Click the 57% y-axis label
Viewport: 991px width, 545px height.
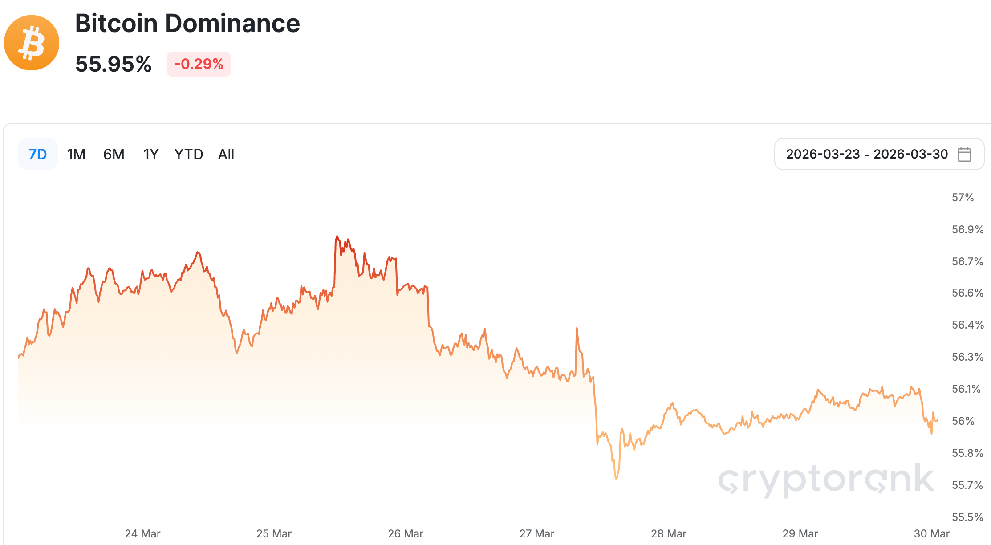(x=963, y=198)
